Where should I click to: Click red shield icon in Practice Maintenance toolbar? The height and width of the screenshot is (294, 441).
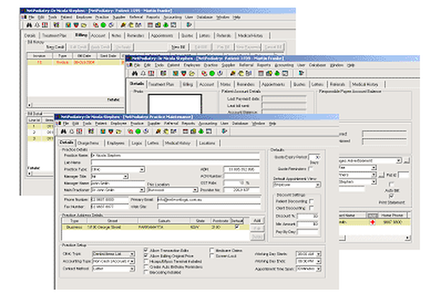[111, 132]
